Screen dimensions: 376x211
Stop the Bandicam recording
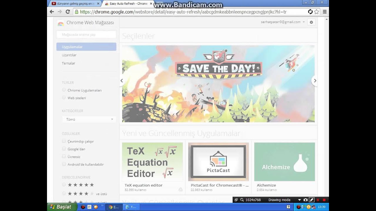click(x=324, y=200)
